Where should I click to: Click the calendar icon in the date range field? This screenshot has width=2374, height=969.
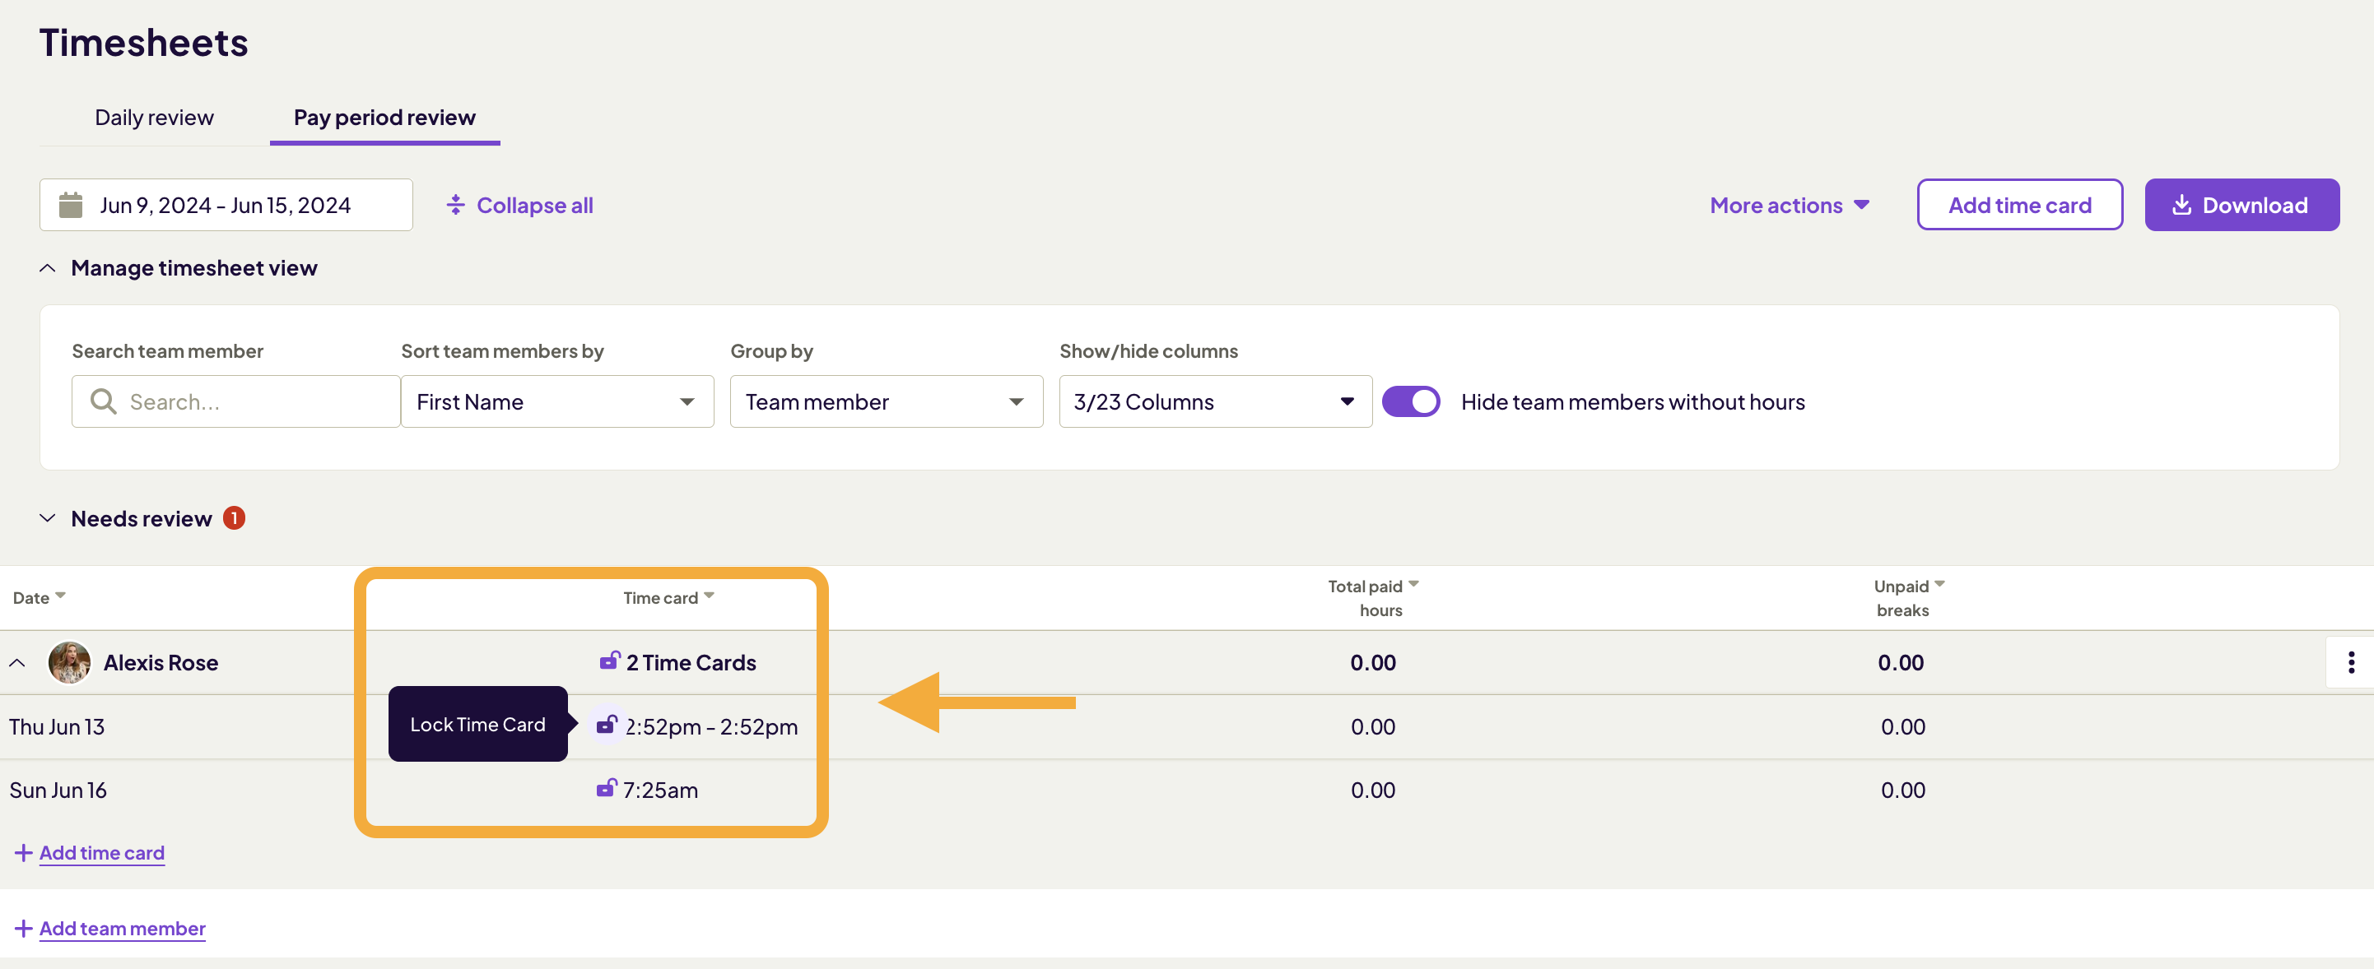tap(71, 205)
